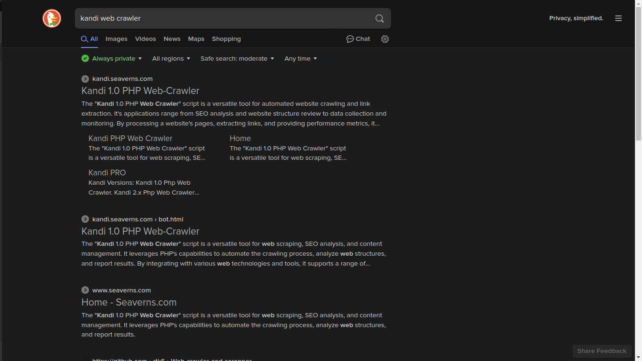This screenshot has width=642, height=361.
Task: Open the Home sitelink
Action: pyautogui.click(x=240, y=138)
